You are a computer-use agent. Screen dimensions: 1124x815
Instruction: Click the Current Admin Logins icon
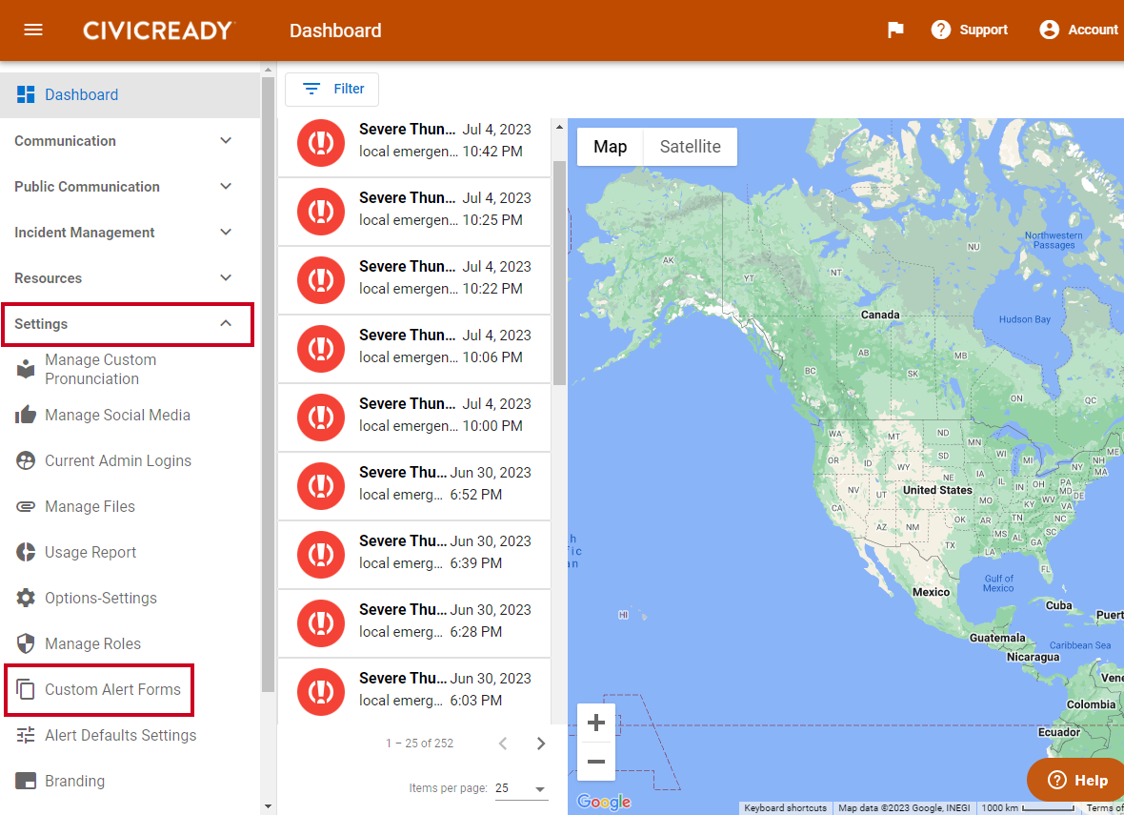[26, 460]
